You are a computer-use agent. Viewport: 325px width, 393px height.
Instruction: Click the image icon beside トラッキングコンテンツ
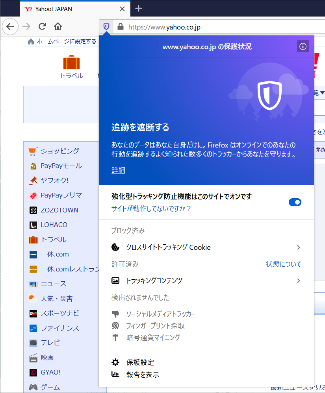pos(115,281)
